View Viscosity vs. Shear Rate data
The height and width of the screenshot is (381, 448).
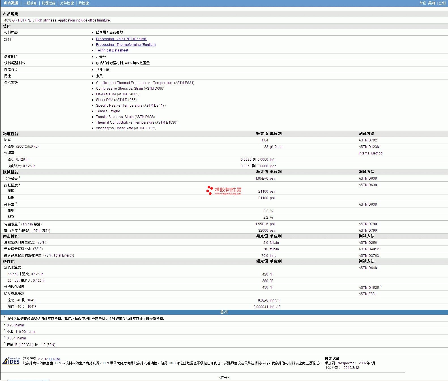(x=126, y=128)
